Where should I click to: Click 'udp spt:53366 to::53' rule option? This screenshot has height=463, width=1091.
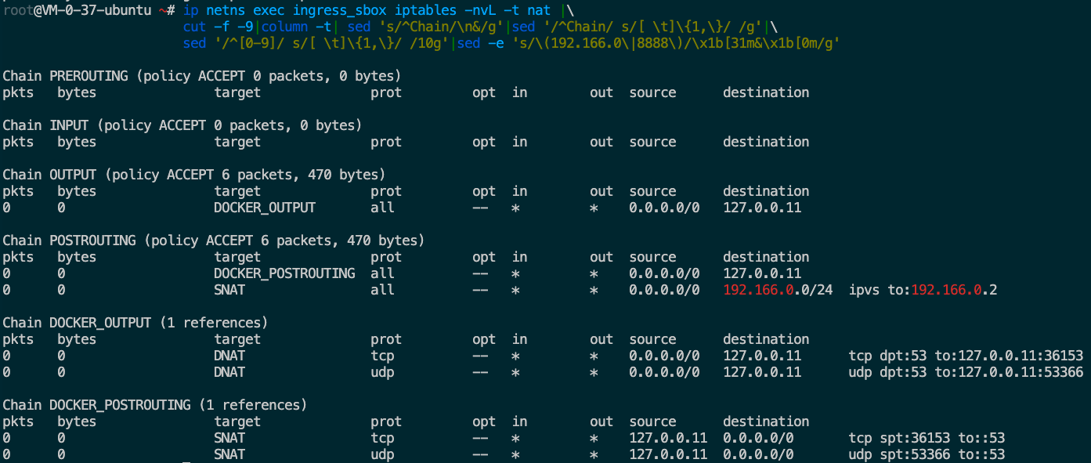pyautogui.click(x=926, y=454)
